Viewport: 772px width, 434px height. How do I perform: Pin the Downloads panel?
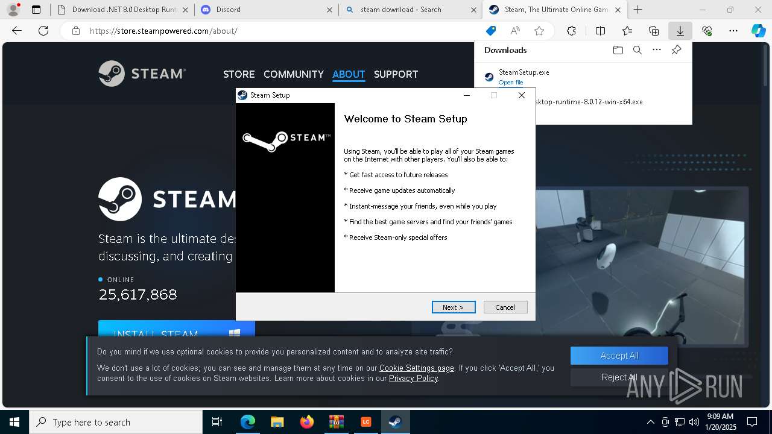[x=676, y=50]
